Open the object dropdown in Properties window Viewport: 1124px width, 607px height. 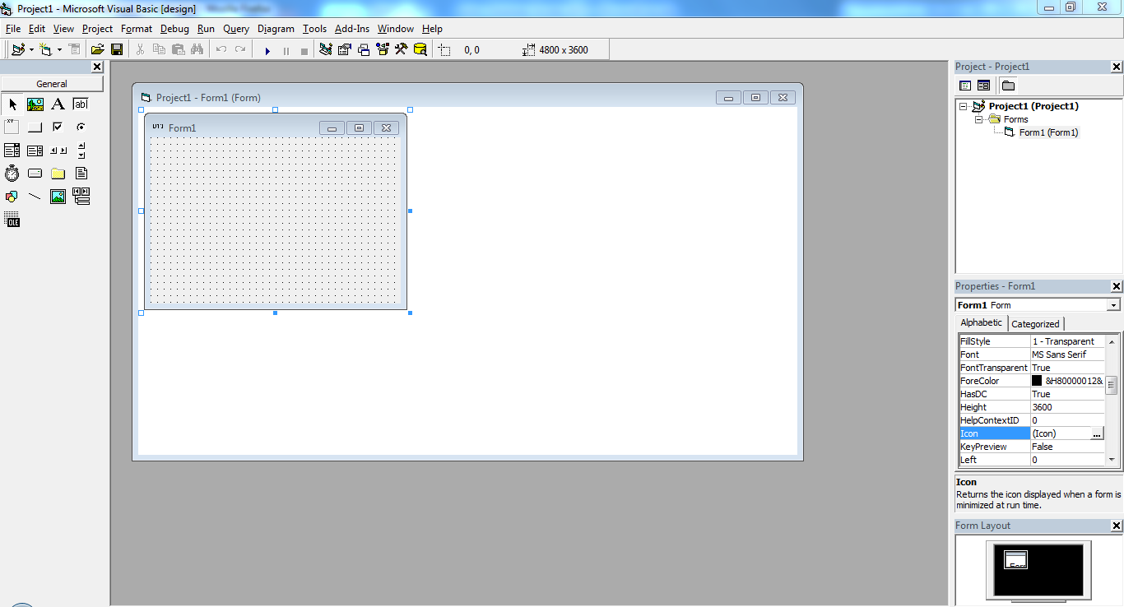coord(1112,304)
